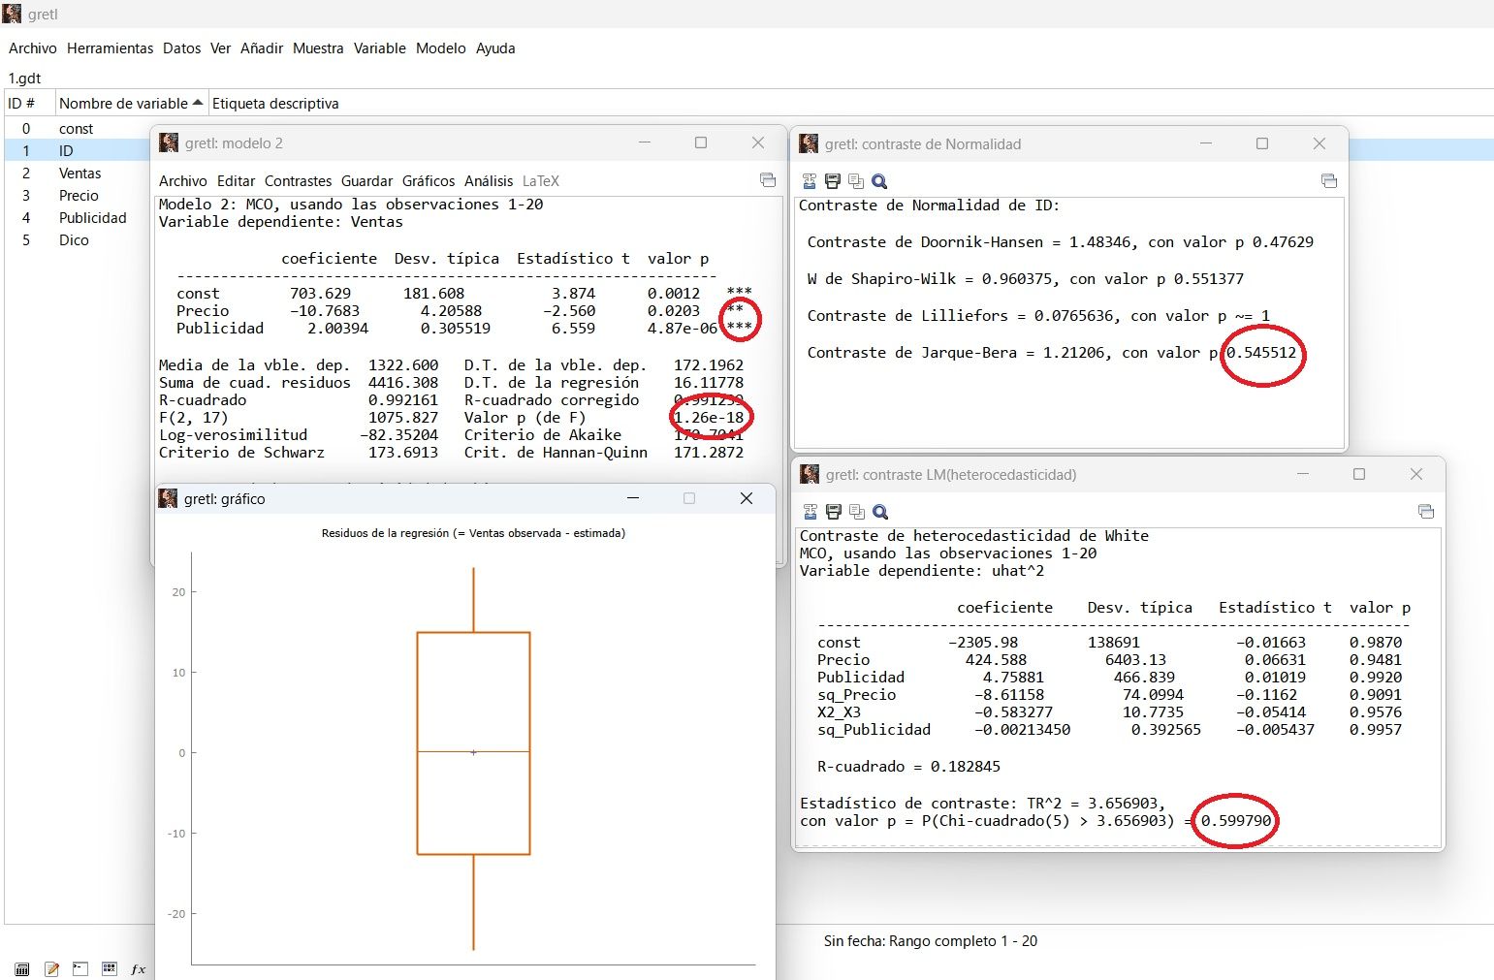1494x980 pixels.
Task: Click the find magnifier in heterocedasticidad window
Action: pos(880,512)
